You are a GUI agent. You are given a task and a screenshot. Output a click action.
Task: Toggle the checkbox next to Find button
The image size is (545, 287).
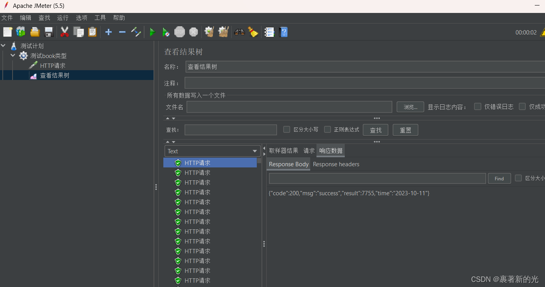[x=518, y=178]
